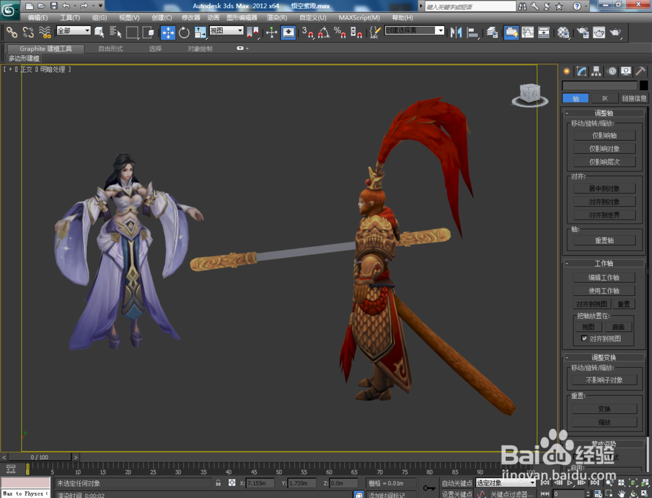The image size is (652, 498).
Task: Open the 工具(T) menu
Action: (x=70, y=18)
